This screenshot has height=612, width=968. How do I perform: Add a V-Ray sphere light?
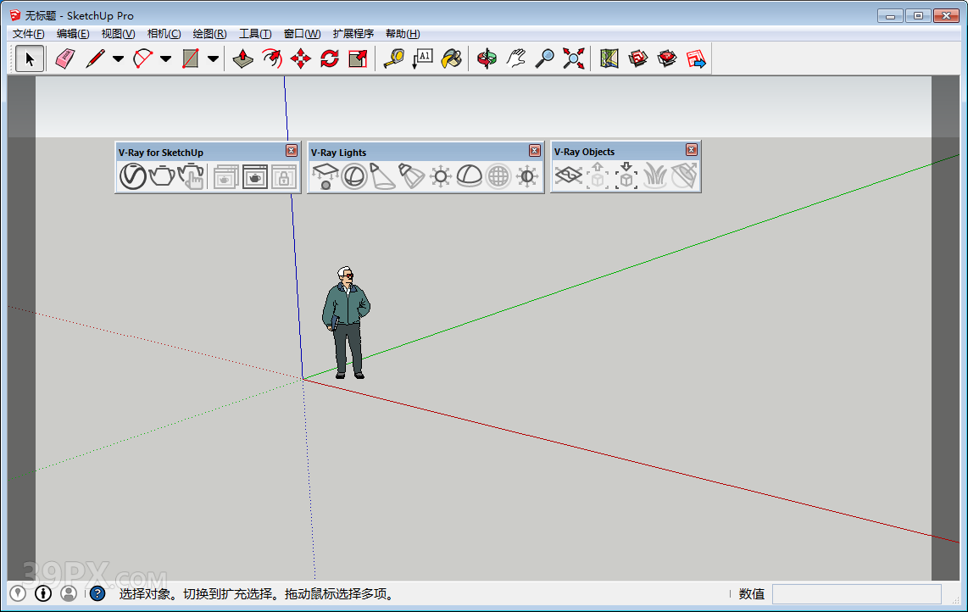354,176
